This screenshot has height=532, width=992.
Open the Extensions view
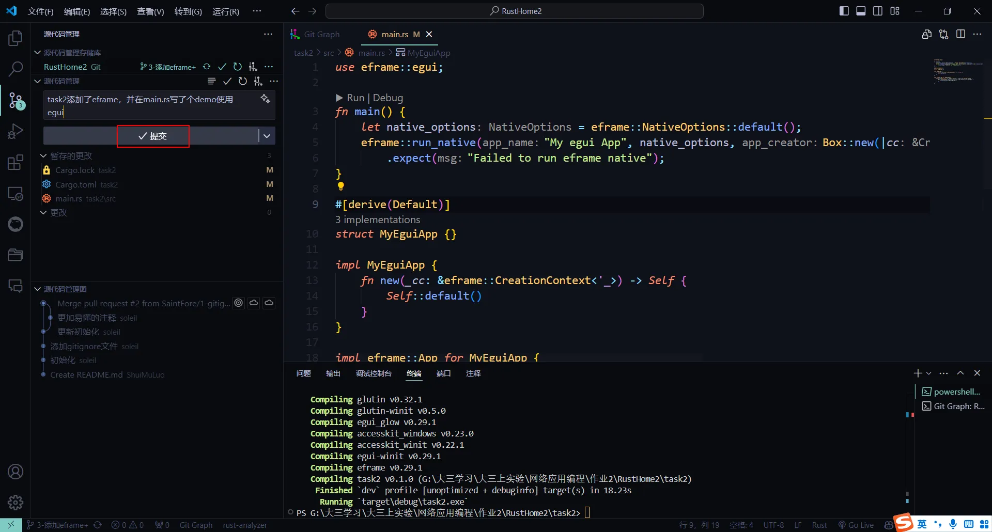tap(16, 162)
